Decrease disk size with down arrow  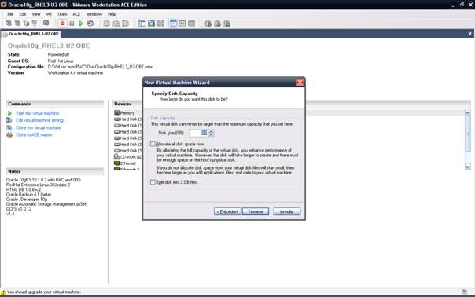click(x=211, y=134)
